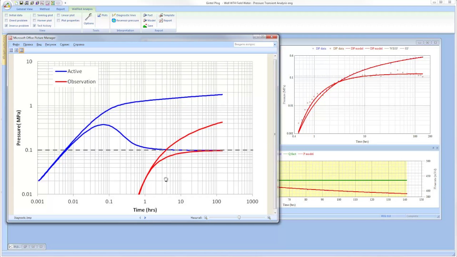The height and width of the screenshot is (257, 457).
Task: Open the report Template
Action: click(167, 15)
